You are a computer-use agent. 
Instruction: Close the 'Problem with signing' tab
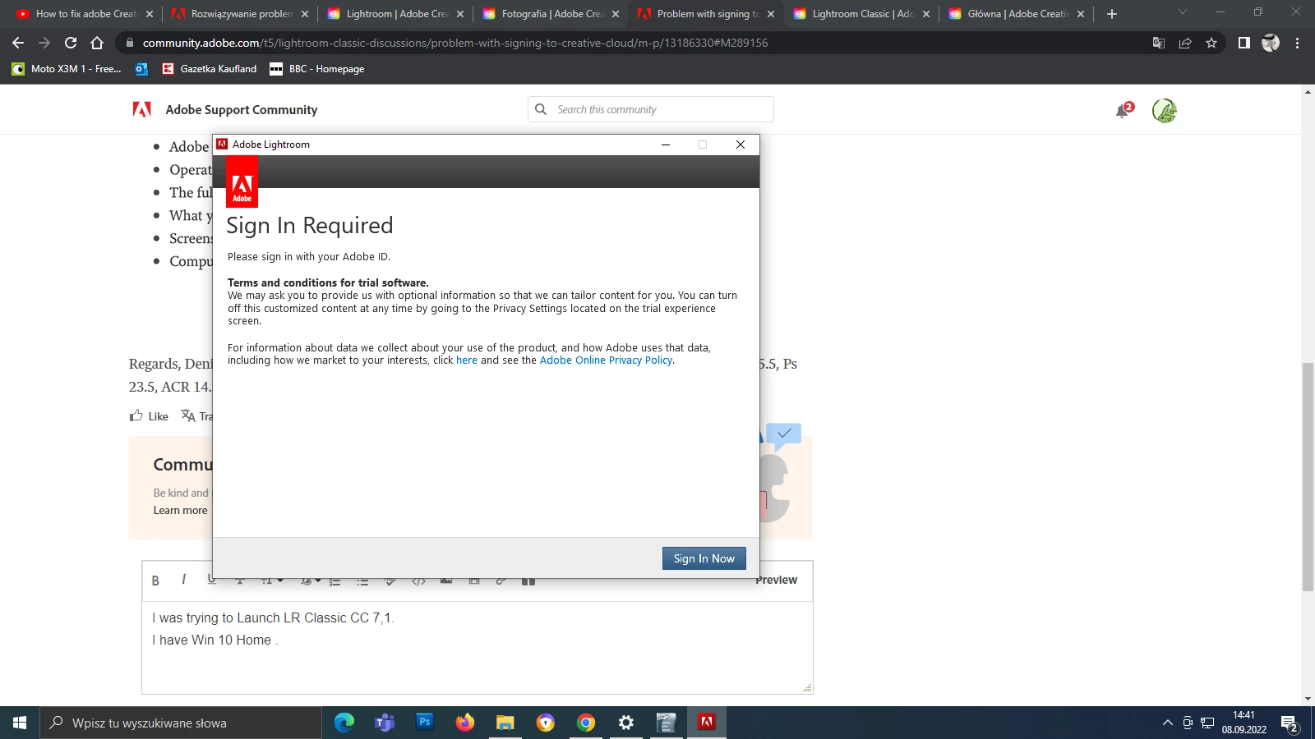click(770, 14)
